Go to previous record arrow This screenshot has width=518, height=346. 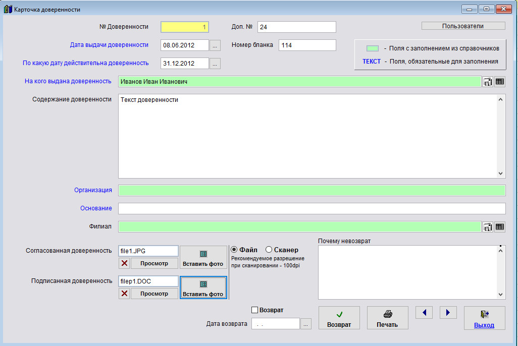coord(424,313)
